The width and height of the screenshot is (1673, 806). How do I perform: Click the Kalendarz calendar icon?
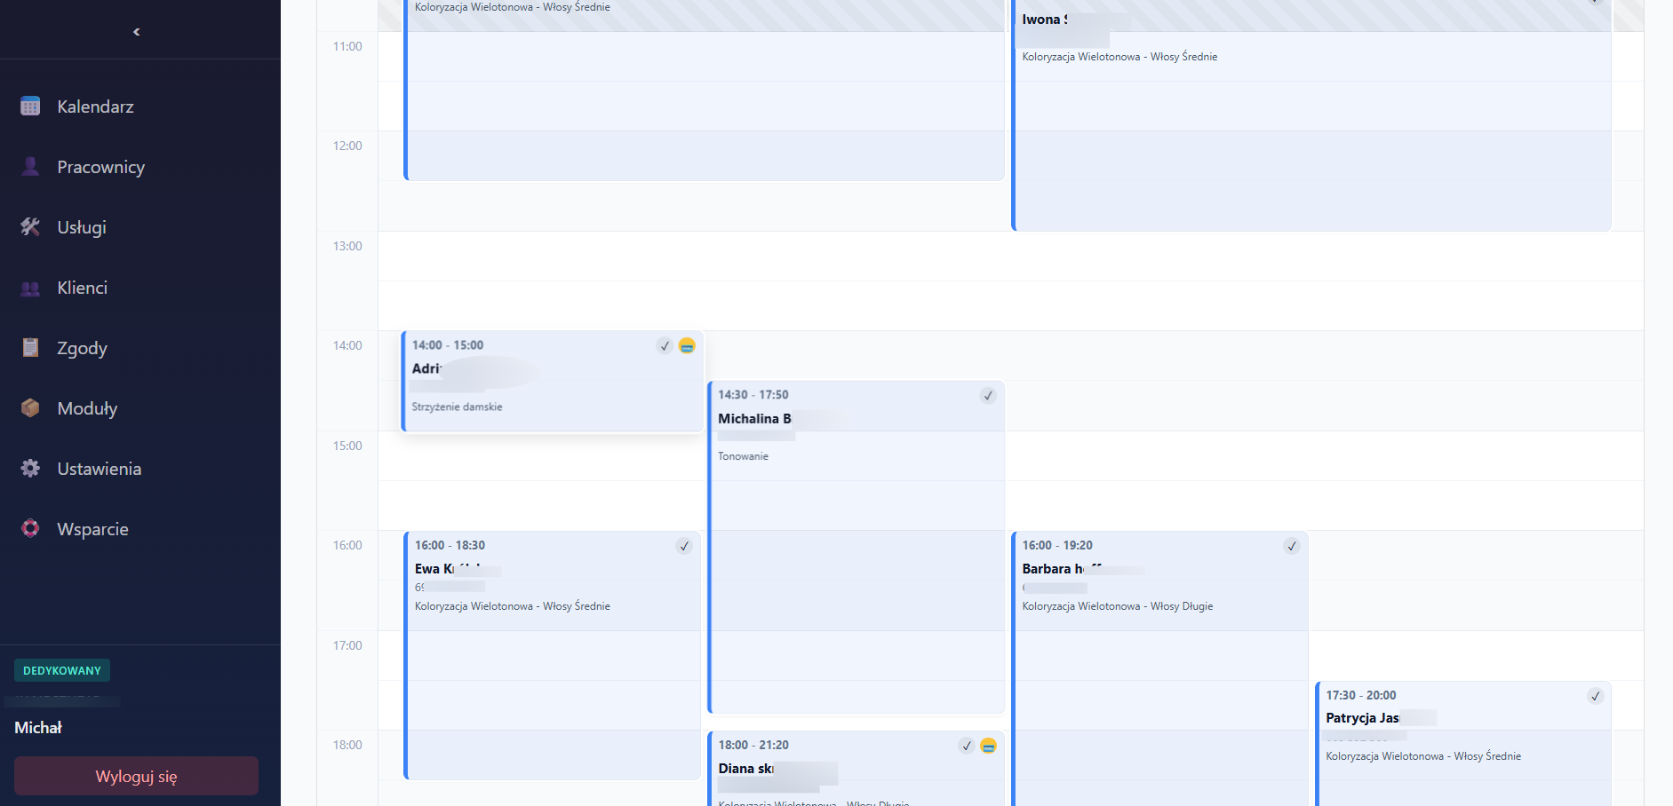pyautogui.click(x=30, y=107)
